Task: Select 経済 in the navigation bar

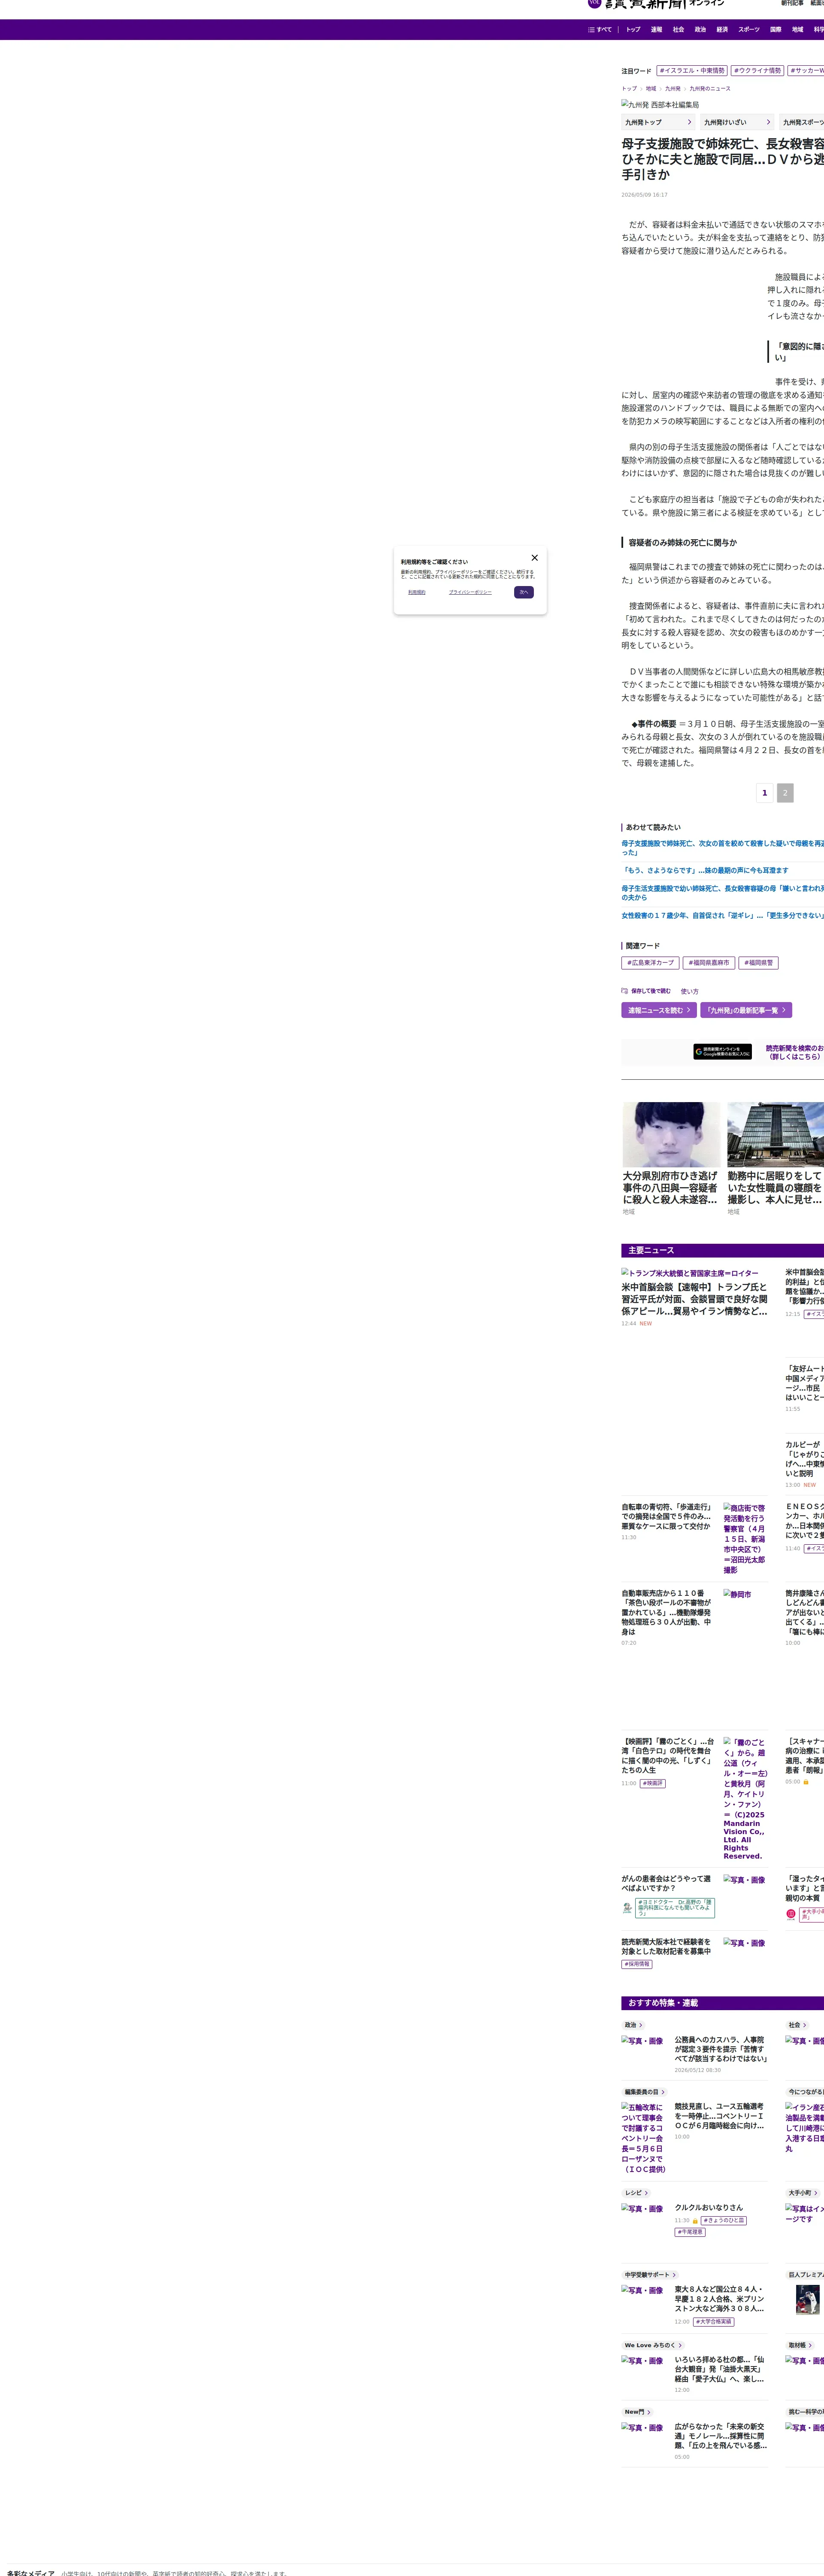Action: [722, 30]
